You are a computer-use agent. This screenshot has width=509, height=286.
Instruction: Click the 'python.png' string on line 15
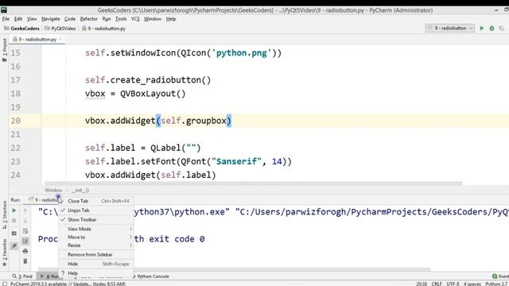242,53
